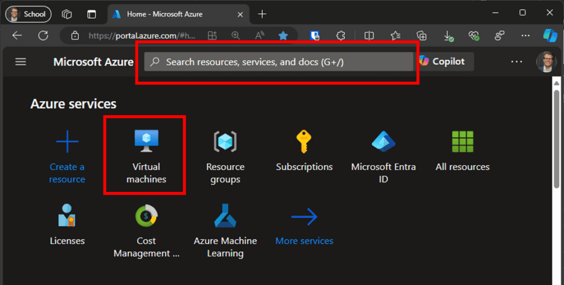The height and width of the screenshot is (285, 564).
Task: Click the address bar lock icon
Action: tap(75, 35)
